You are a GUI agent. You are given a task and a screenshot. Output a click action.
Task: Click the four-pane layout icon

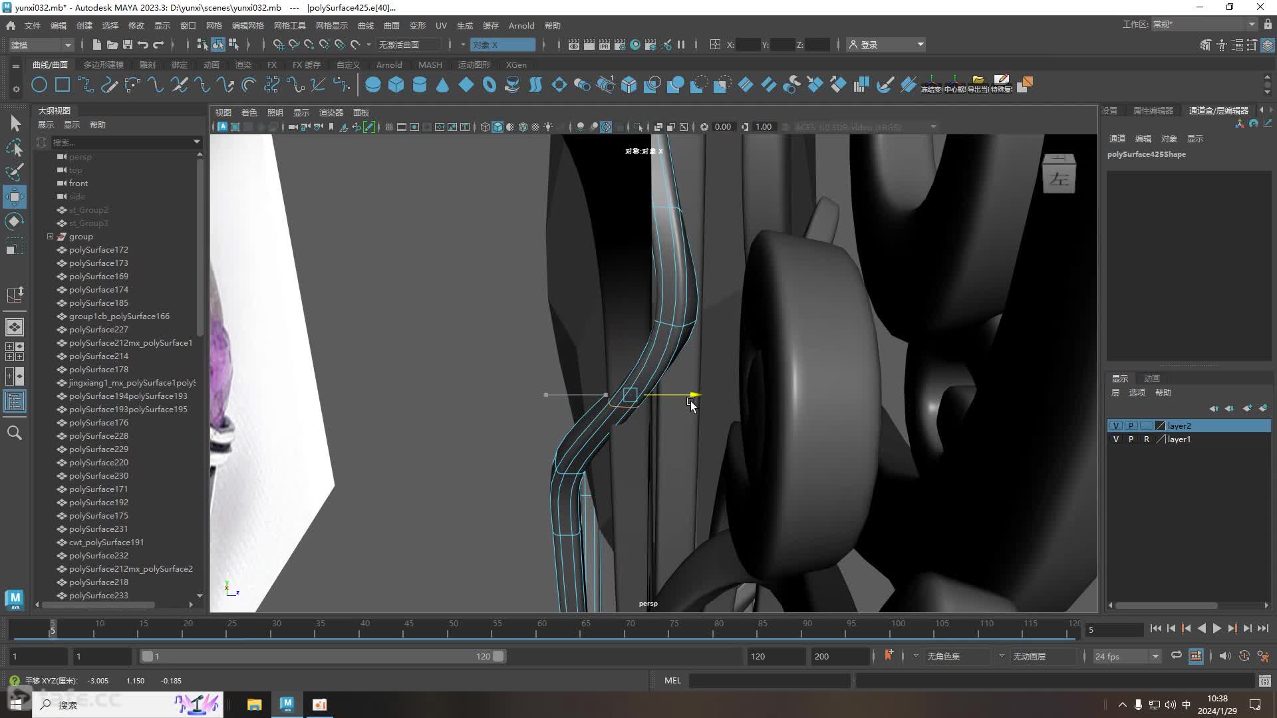(15, 352)
